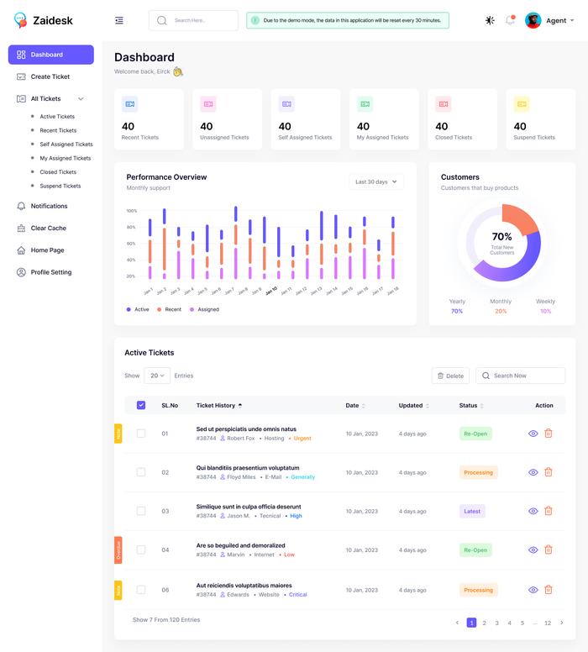Viewport: 588px width, 652px height.
Task: Check the box for ticket row 03
Action: pyautogui.click(x=141, y=511)
